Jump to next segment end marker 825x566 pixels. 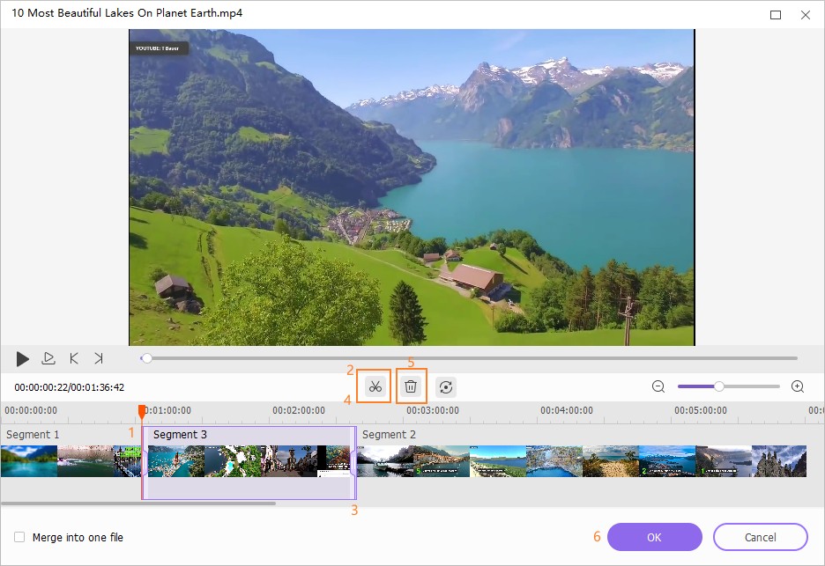pos(99,358)
